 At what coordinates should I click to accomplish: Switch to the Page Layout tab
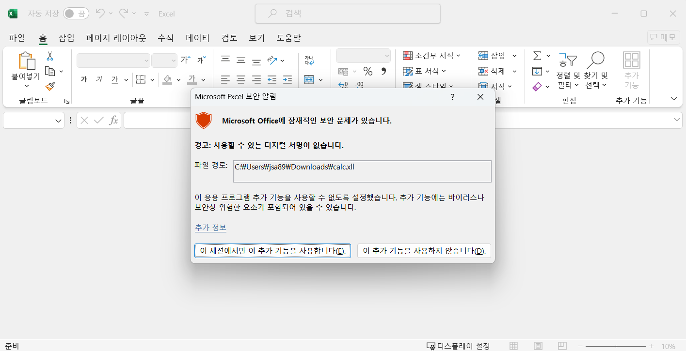pos(116,38)
